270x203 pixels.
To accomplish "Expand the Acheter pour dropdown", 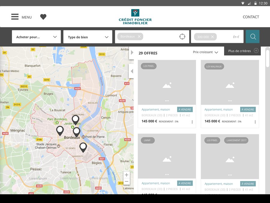I will 36,37.
